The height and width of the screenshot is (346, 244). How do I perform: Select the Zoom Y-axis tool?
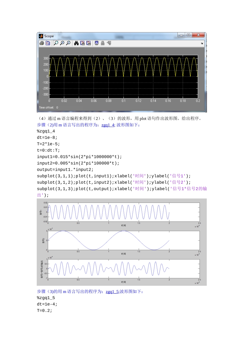[68, 43]
